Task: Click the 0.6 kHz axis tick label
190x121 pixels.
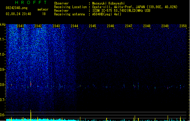Action: point(2,115)
